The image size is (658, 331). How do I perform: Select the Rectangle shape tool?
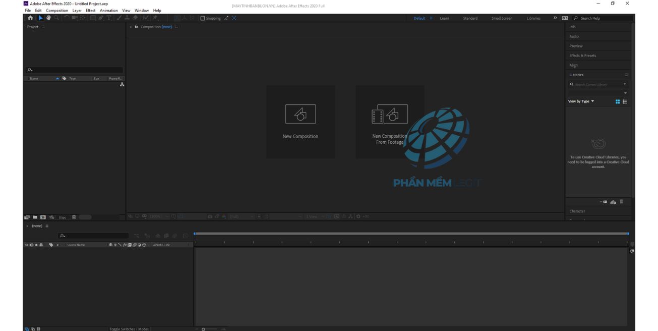pos(93,18)
